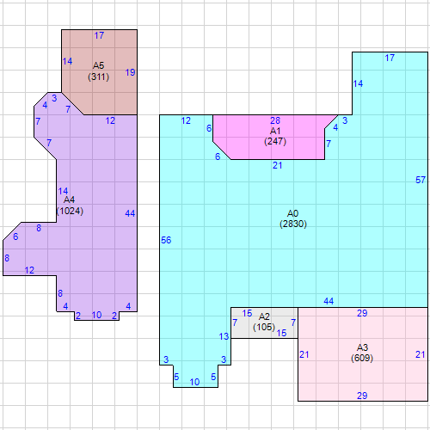
Task: Select the A0 (2830) area label
Action: 293,218
